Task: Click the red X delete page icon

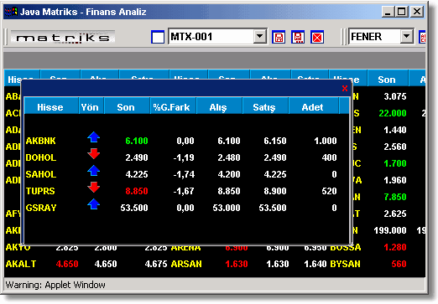Action: [317, 37]
